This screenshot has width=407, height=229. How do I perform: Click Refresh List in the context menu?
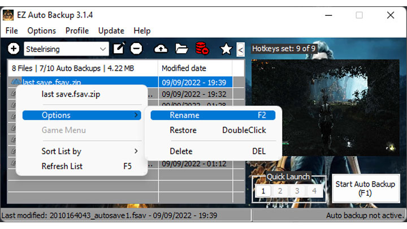point(82,166)
